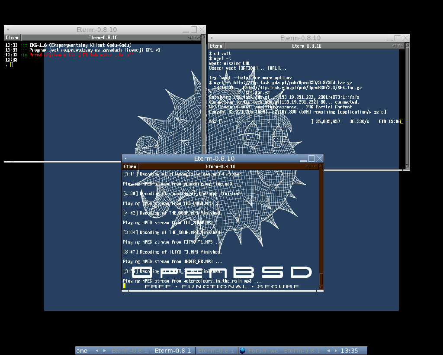Open the Eterm menu in the music player window
The width and height of the screenshot is (443, 355).
[x=130, y=166]
